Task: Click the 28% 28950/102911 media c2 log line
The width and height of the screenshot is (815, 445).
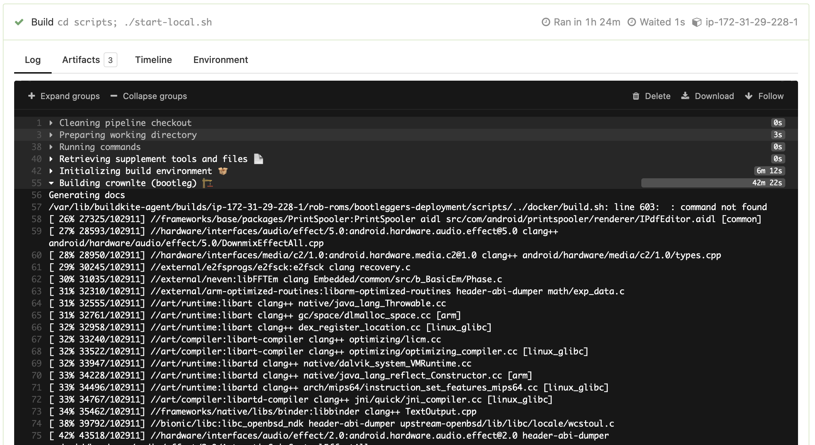Action: pos(385,255)
